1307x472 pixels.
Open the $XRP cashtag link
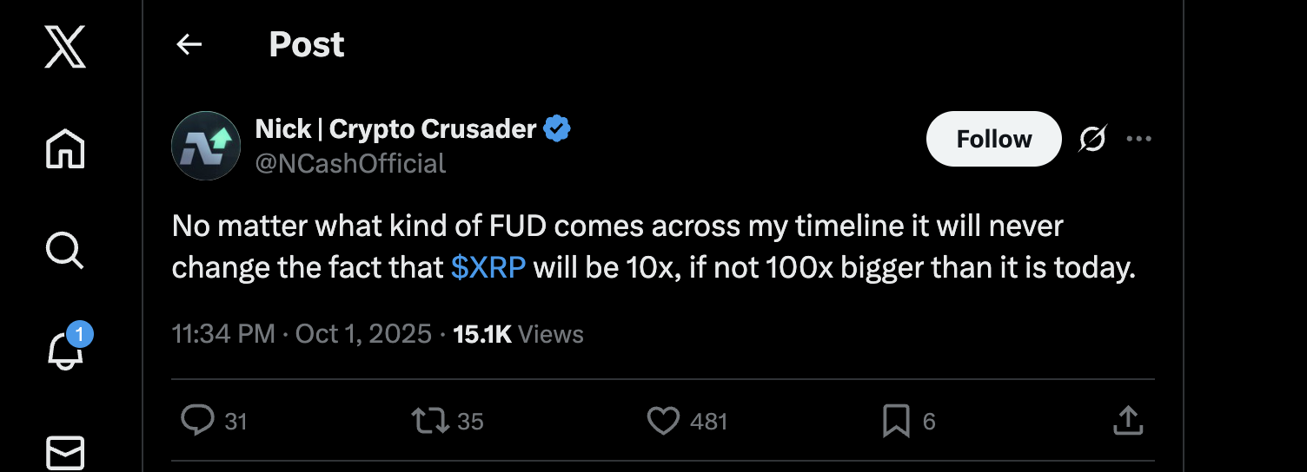[x=488, y=268]
